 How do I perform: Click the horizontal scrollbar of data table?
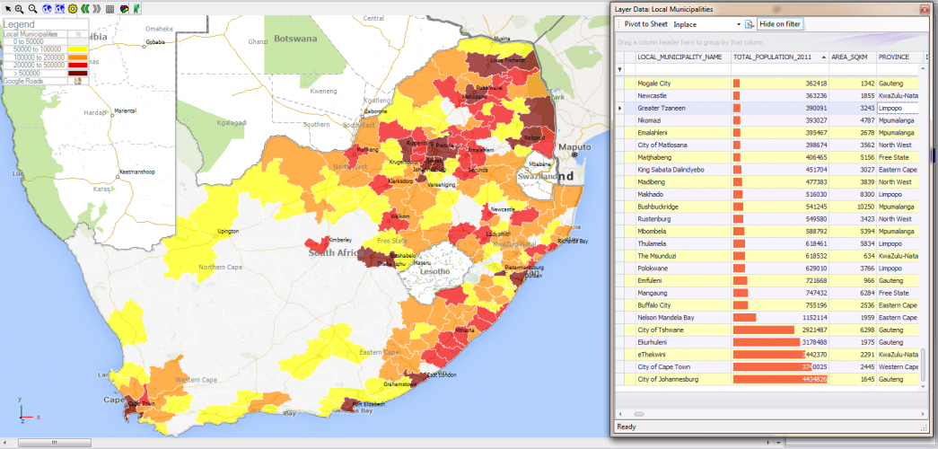tap(772, 414)
